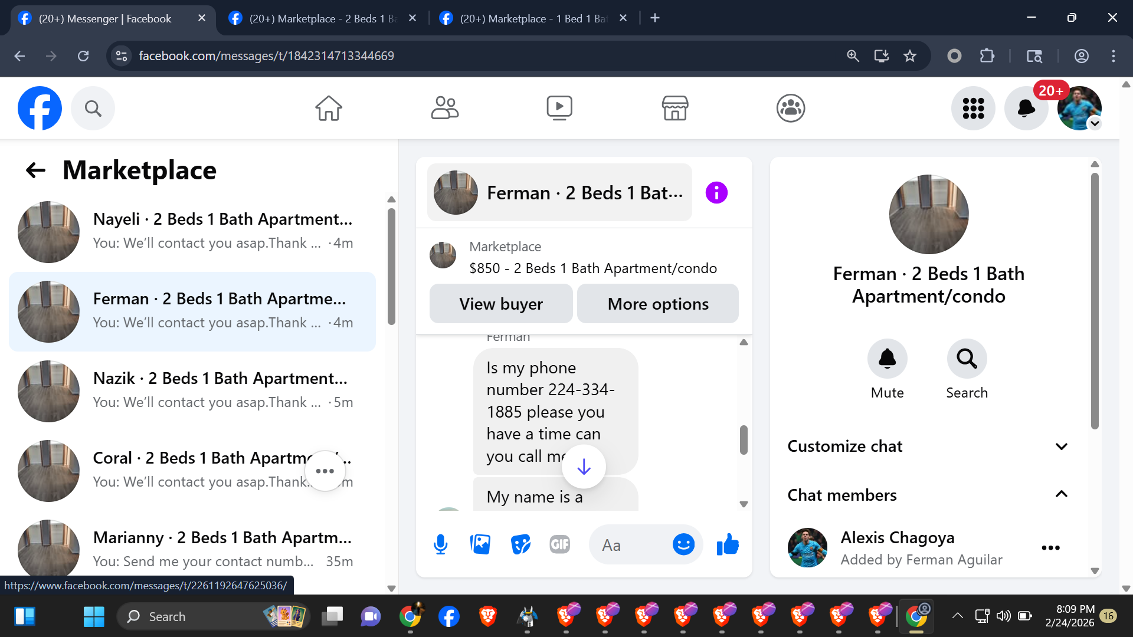Open the GIF picker

click(559, 544)
